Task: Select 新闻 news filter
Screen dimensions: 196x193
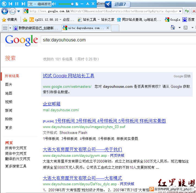Action: pos(9,110)
